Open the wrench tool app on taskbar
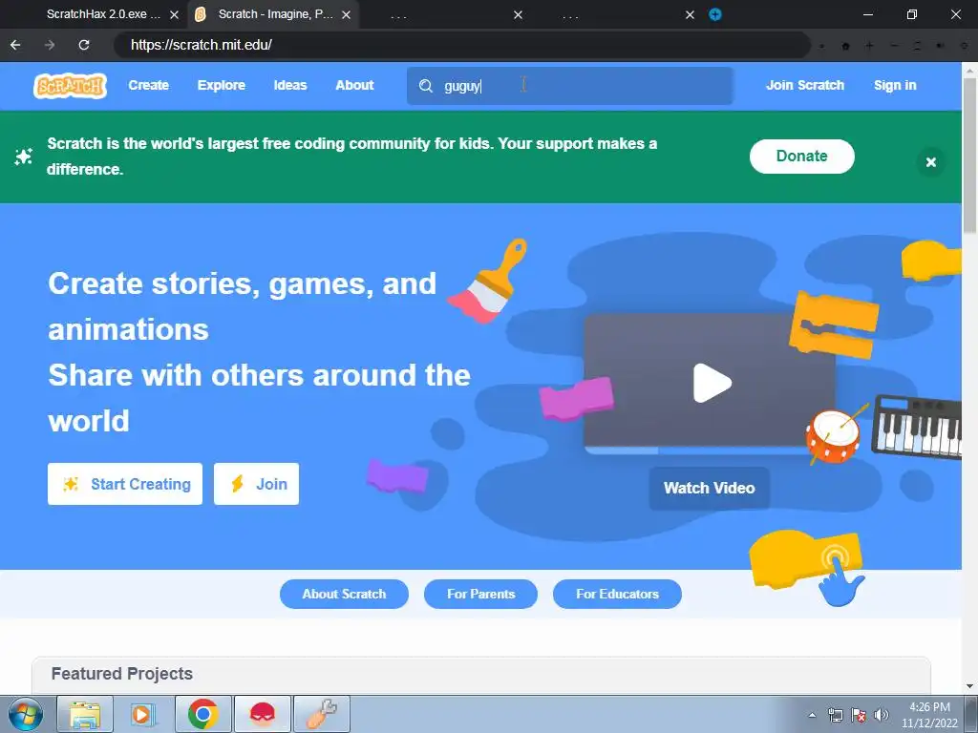This screenshot has height=733, width=978. click(x=321, y=714)
